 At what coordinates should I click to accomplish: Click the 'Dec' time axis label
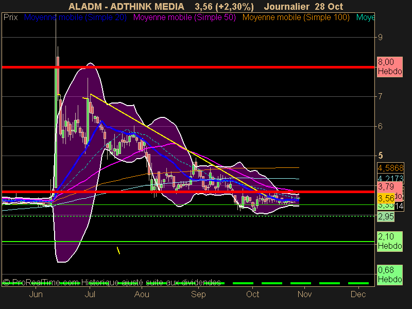(358, 294)
